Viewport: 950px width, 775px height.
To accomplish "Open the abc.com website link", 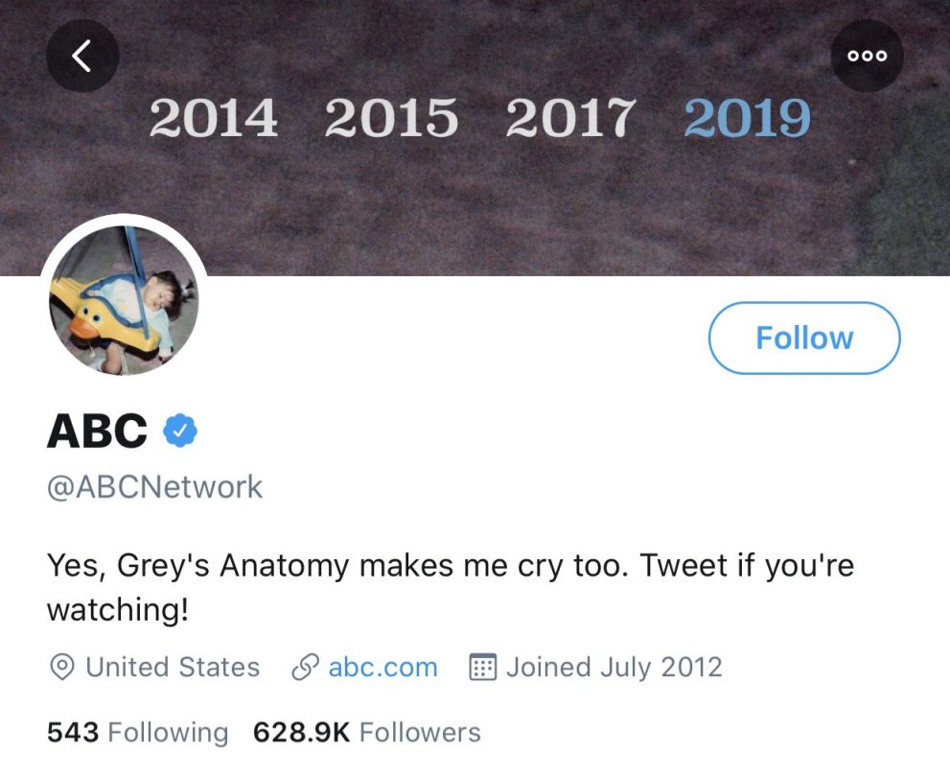I will [x=382, y=668].
